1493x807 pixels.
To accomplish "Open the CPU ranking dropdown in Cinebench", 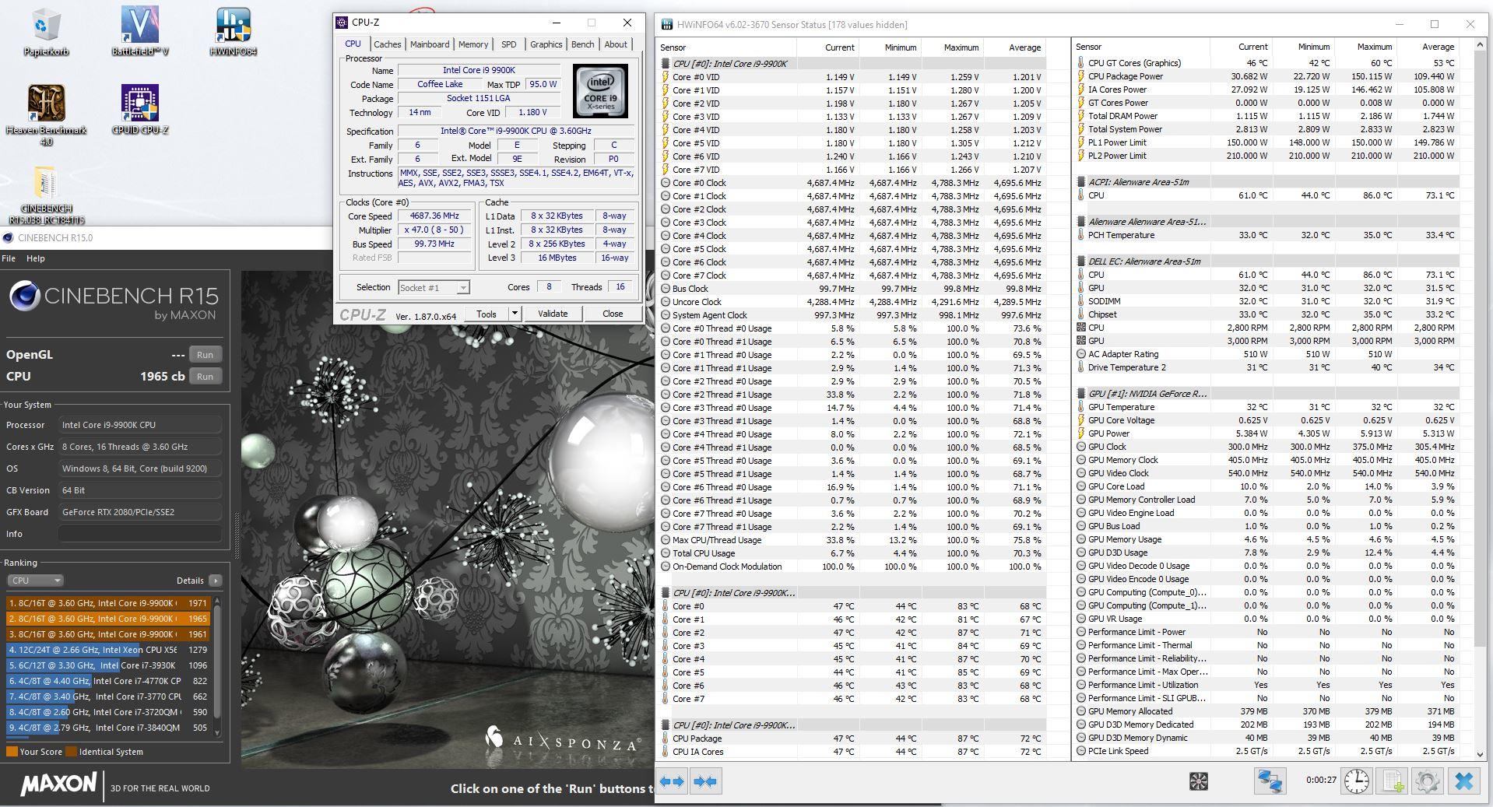I will (35, 581).
